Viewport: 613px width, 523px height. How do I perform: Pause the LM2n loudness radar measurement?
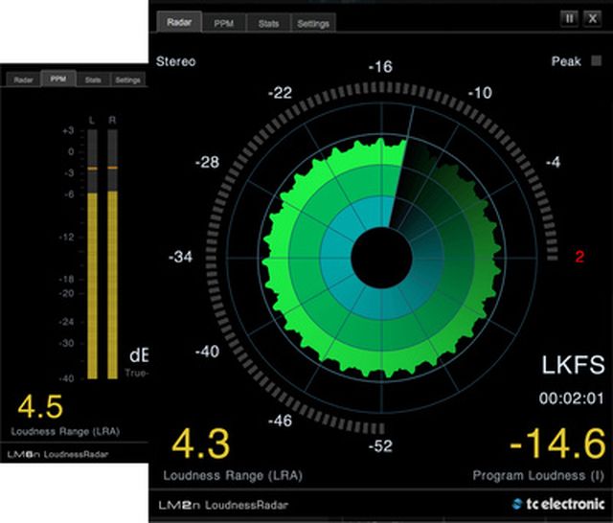[570, 18]
